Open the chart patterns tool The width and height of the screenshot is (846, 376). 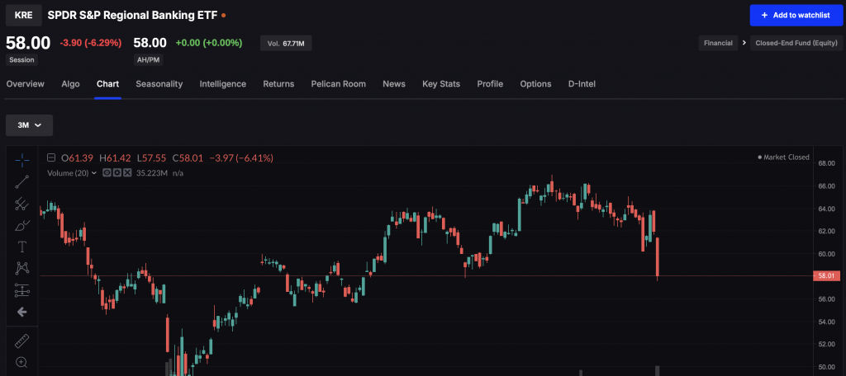[x=22, y=268]
